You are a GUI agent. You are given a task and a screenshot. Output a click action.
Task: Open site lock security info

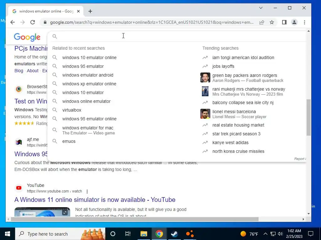tap(45, 22)
